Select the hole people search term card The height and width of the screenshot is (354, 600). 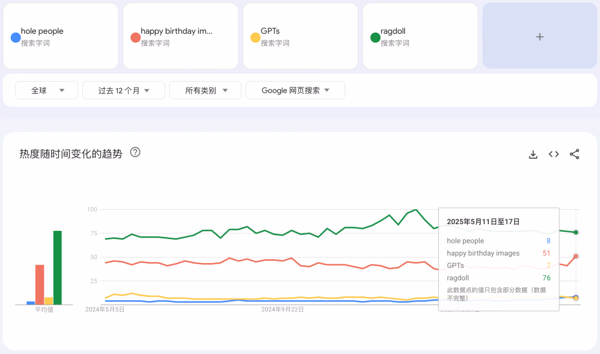[x=61, y=36]
